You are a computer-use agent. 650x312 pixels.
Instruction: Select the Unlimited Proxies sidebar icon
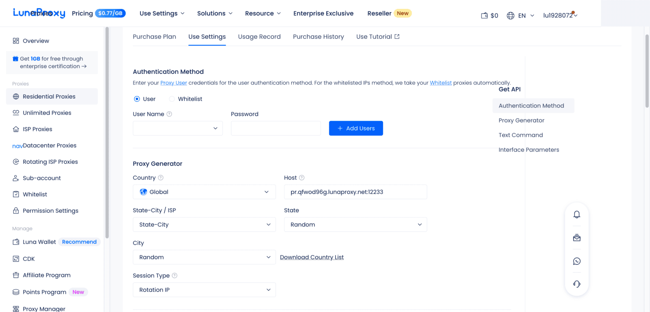click(15, 113)
